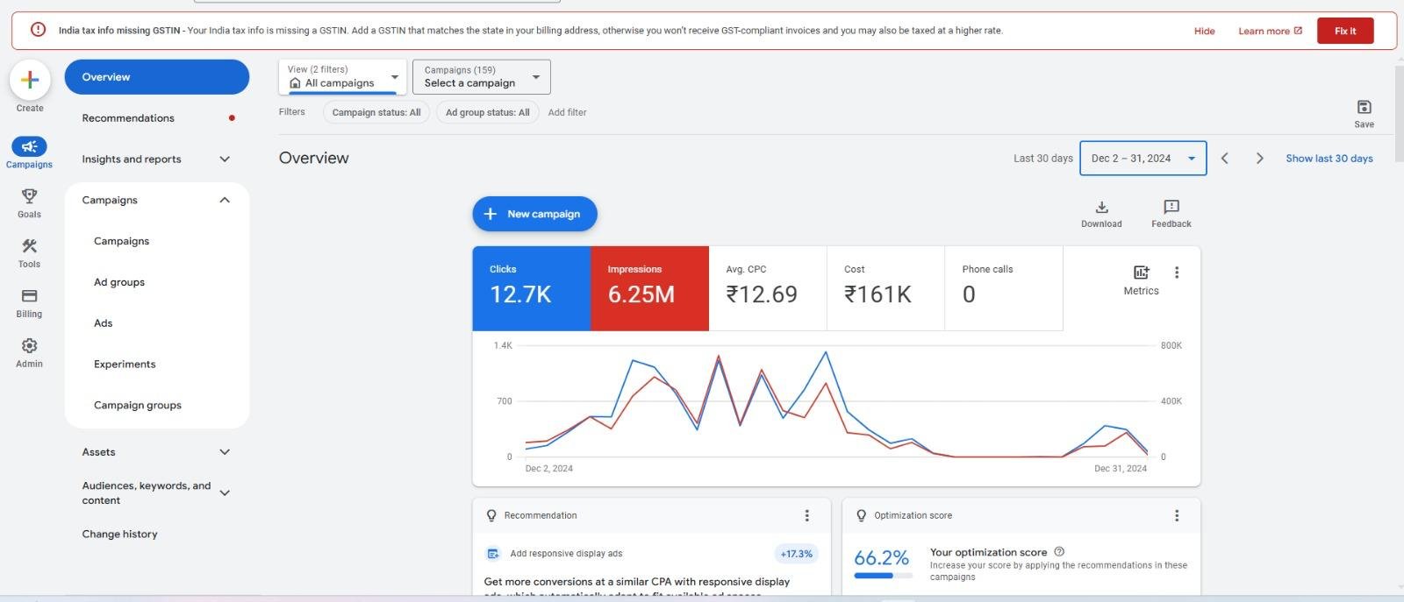Open the Feedback icon
This screenshot has height=602, width=1404.
click(x=1171, y=208)
